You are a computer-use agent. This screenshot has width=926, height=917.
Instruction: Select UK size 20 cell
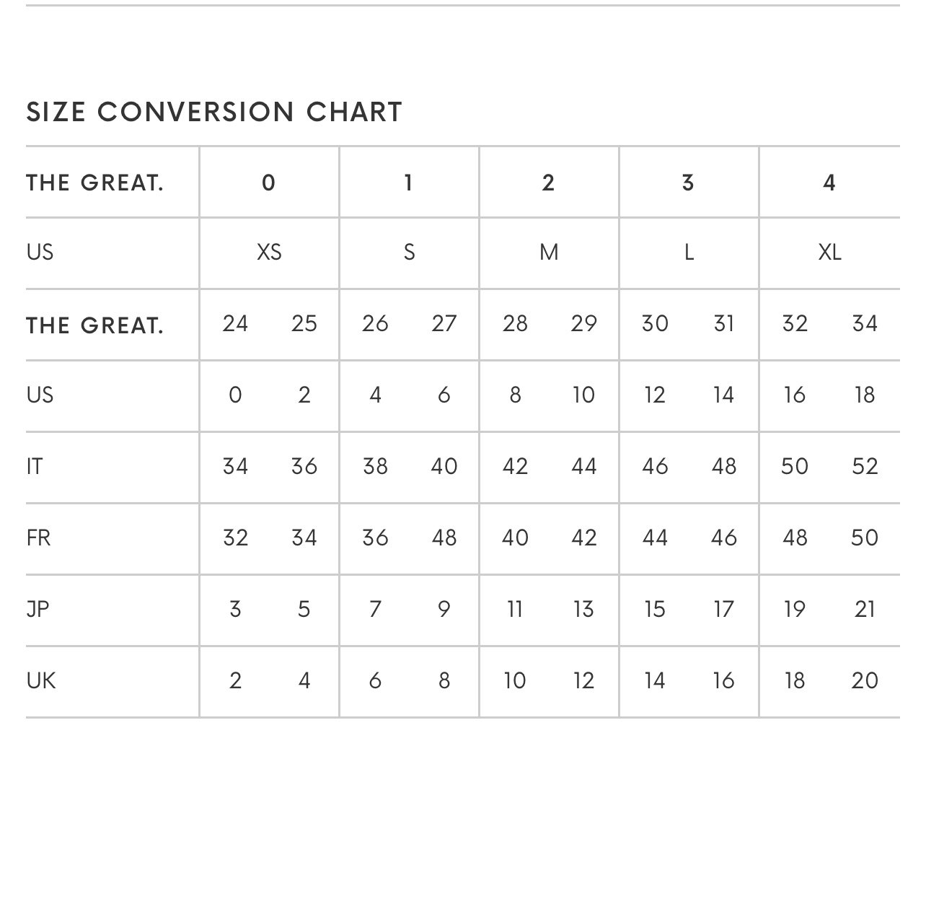point(865,680)
